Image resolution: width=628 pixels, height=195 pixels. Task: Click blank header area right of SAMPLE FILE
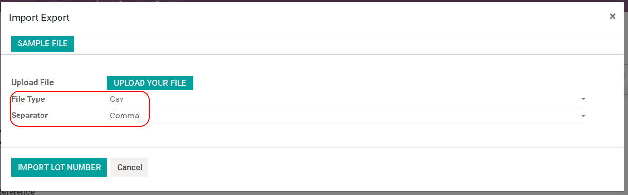click(x=342, y=43)
